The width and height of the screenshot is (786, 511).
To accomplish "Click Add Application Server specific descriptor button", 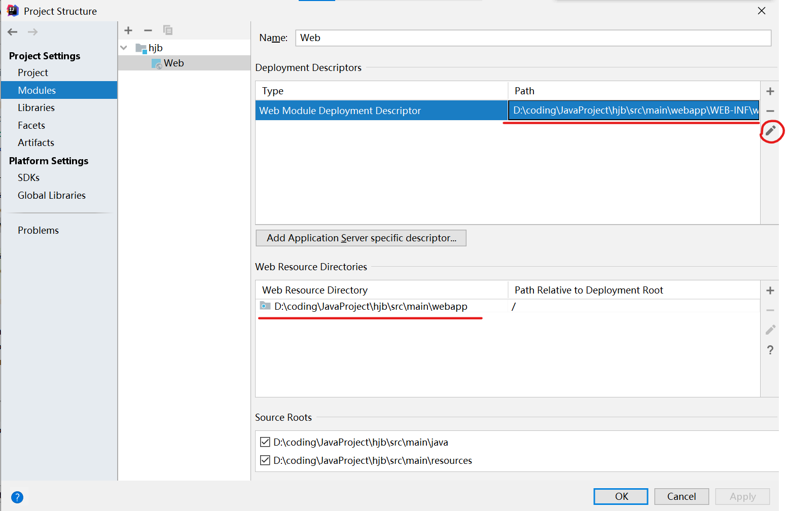I will [361, 238].
